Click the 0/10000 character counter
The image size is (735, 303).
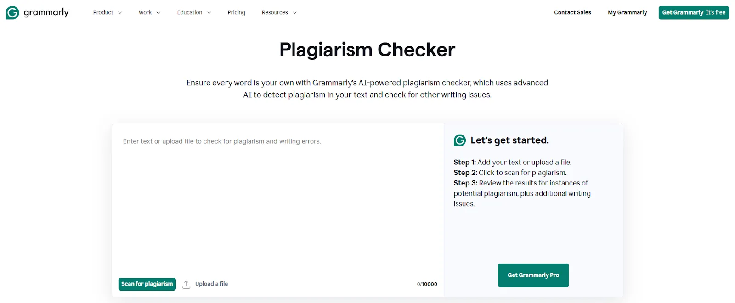(x=427, y=284)
